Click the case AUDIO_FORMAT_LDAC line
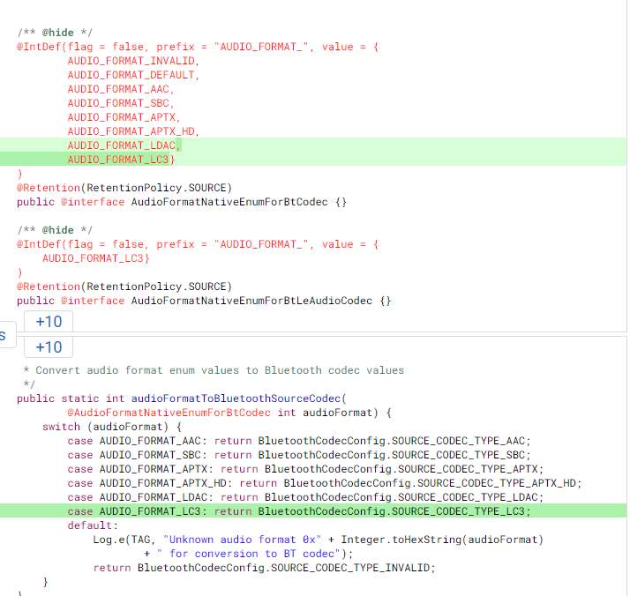The width and height of the screenshot is (630, 596). point(305,497)
